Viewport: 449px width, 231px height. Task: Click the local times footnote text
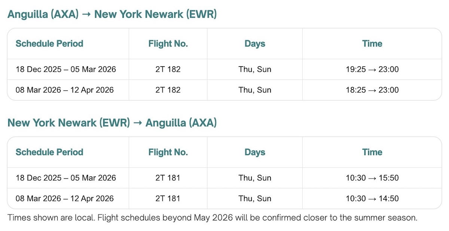pos(212,218)
